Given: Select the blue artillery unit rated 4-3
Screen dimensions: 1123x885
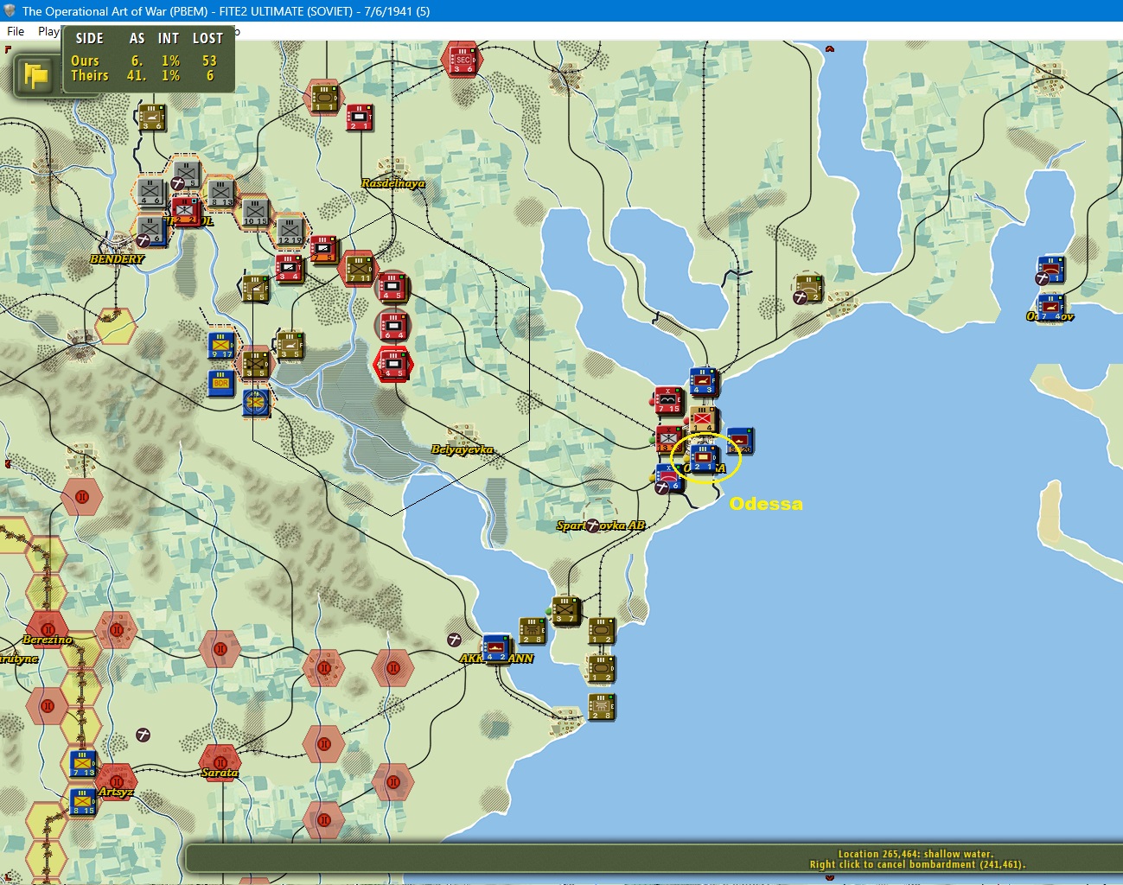Looking at the screenshot, I should click(704, 381).
